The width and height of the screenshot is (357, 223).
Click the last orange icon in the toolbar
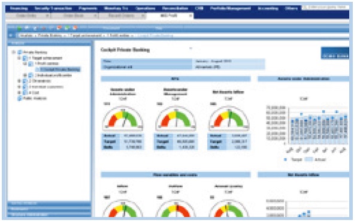75,28
